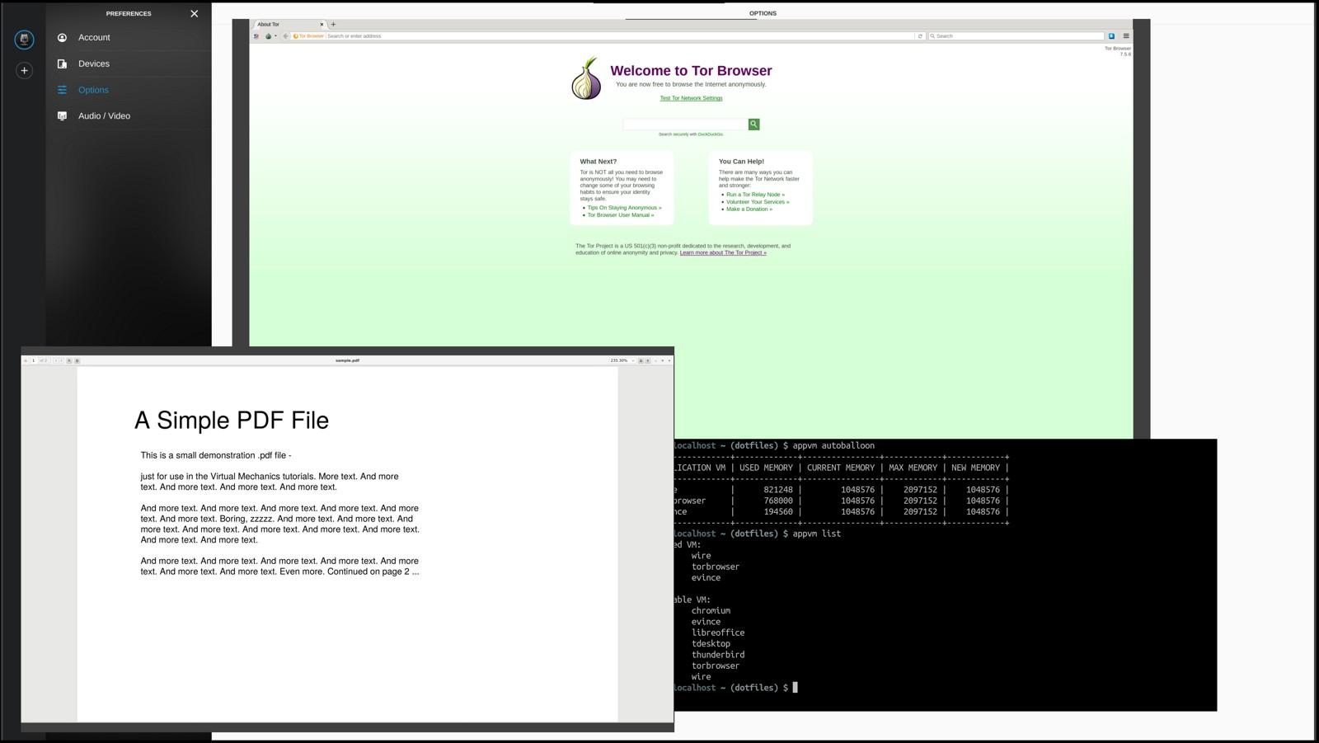The height and width of the screenshot is (743, 1319).
Task: Click 'libreoffice' in terminal VM list
Action: (x=718, y=632)
